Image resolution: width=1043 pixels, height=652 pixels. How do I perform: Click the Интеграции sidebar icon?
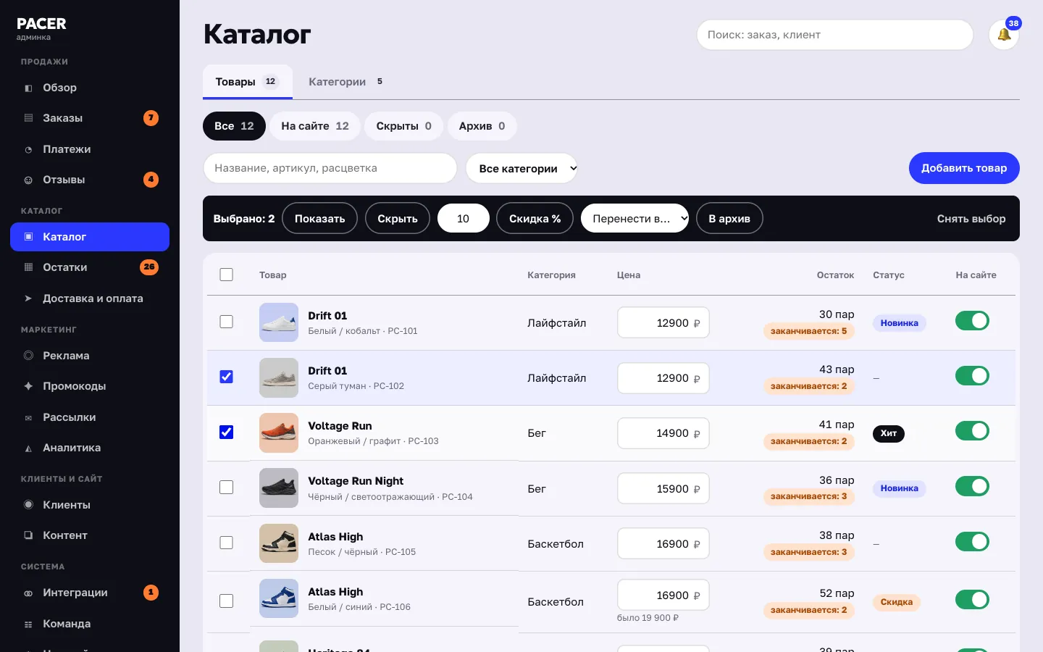28,593
